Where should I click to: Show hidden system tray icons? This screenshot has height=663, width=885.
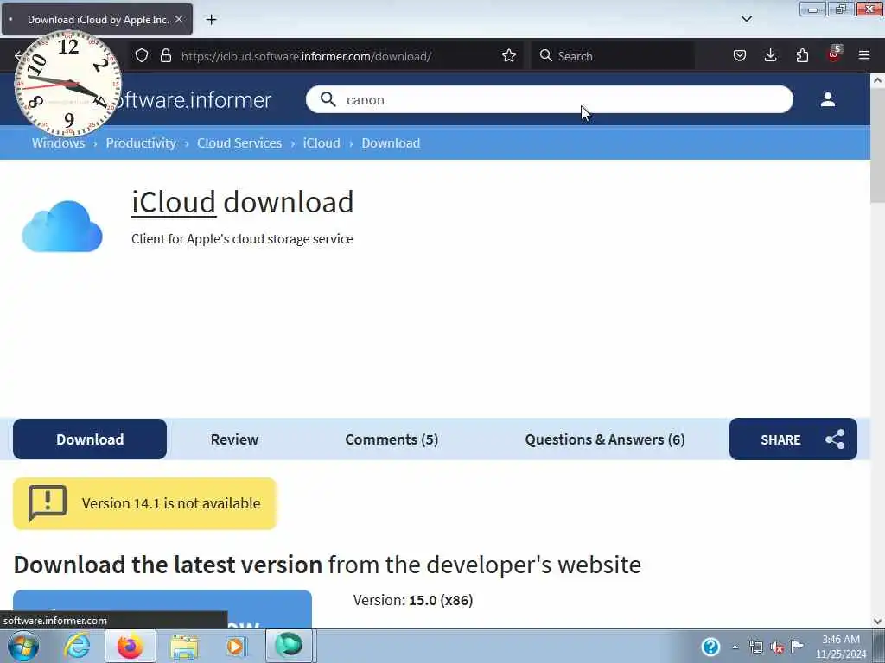tap(735, 647)
